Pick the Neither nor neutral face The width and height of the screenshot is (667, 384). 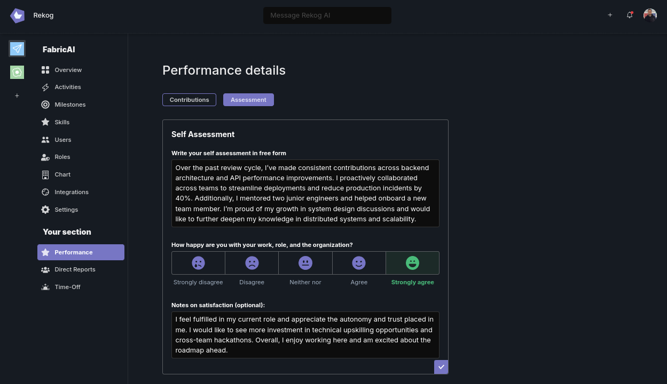[305, 263]
